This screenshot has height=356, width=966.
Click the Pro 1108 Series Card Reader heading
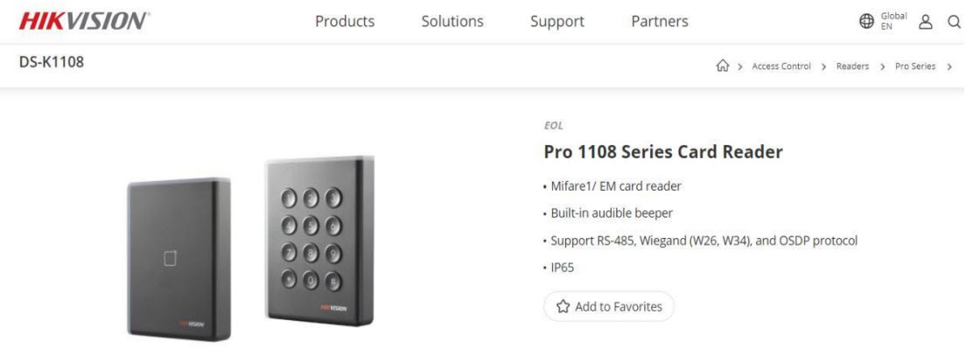[663, 152]
